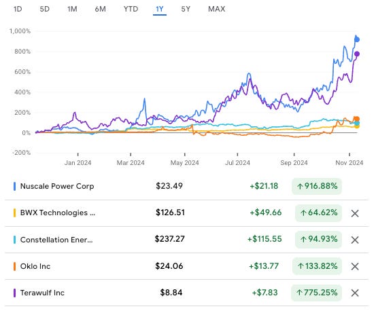Click BWX 64.62% gain badge
The image size is (376, 313).
coord(318,213)
